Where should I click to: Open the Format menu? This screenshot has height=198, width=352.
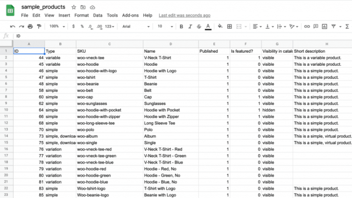[x=81, y=15]
